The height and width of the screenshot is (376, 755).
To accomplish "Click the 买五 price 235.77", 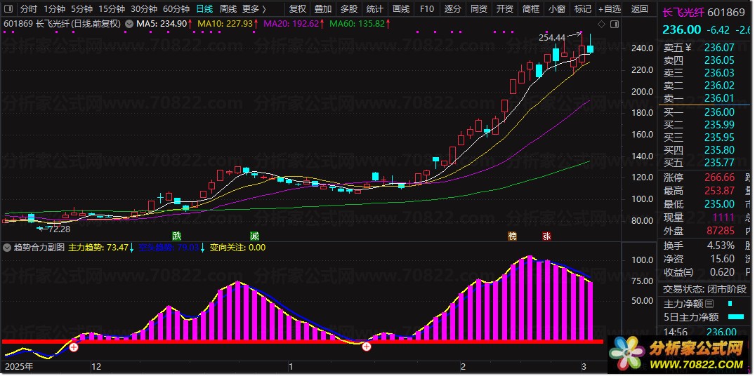I will (x=719, y=163).
